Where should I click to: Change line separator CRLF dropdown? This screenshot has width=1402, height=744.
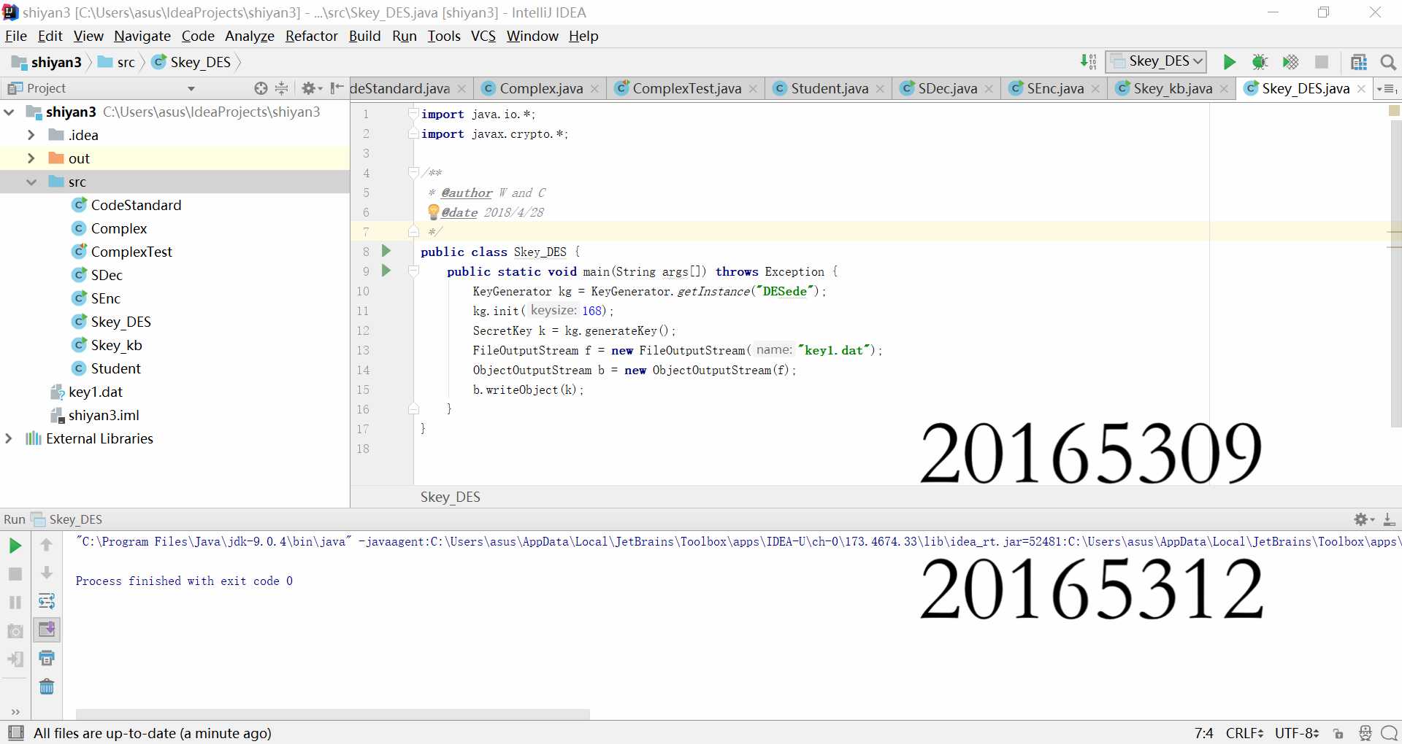pos(1245,733)
